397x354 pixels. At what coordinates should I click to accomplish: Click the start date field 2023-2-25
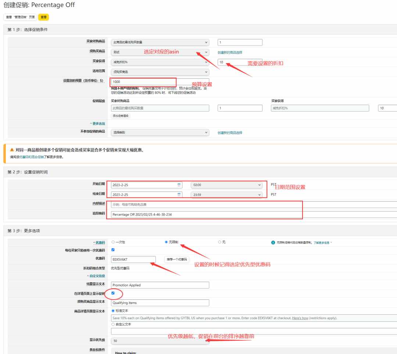147,185
